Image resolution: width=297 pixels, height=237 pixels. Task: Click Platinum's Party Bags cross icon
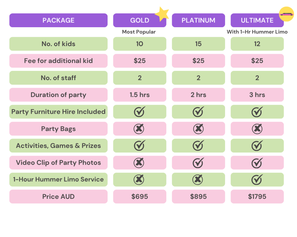tap(198, 129)
